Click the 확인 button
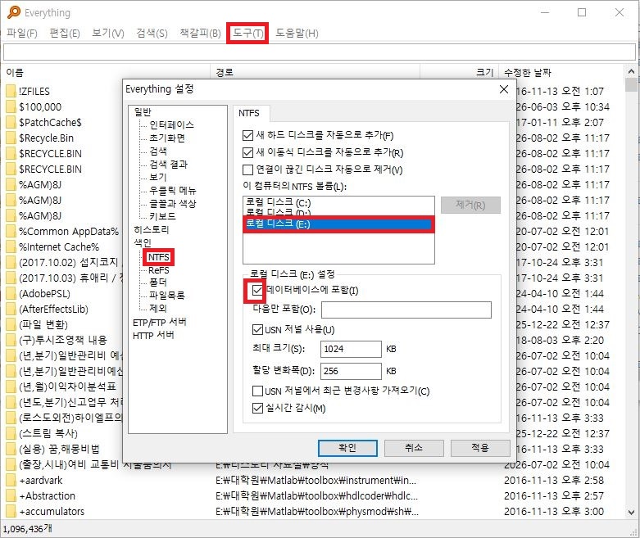The width and height of the screenshot is (640, 538). click(x=347, y=448)
